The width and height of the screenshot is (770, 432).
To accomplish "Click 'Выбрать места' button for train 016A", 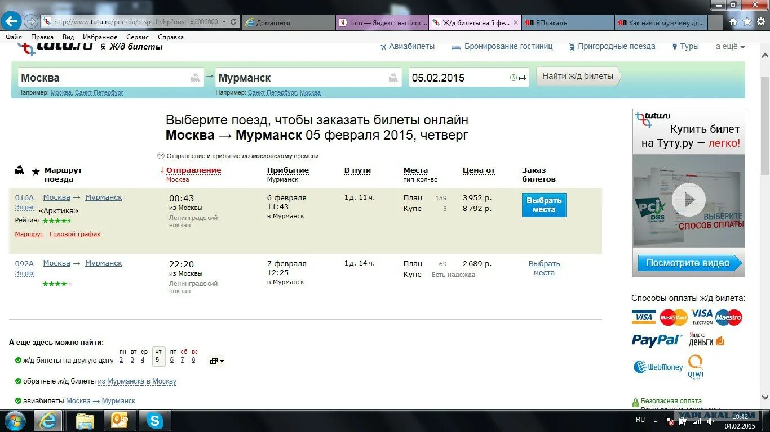I will coord(544,205).
